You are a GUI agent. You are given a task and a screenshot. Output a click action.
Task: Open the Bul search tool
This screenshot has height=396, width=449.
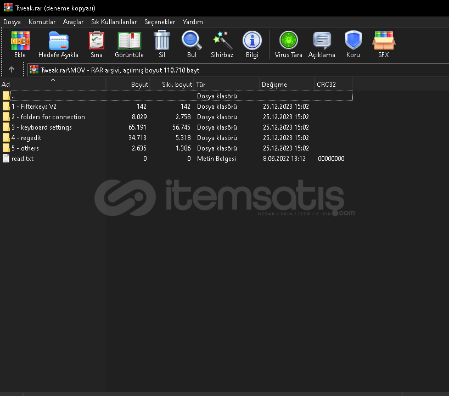192,44
